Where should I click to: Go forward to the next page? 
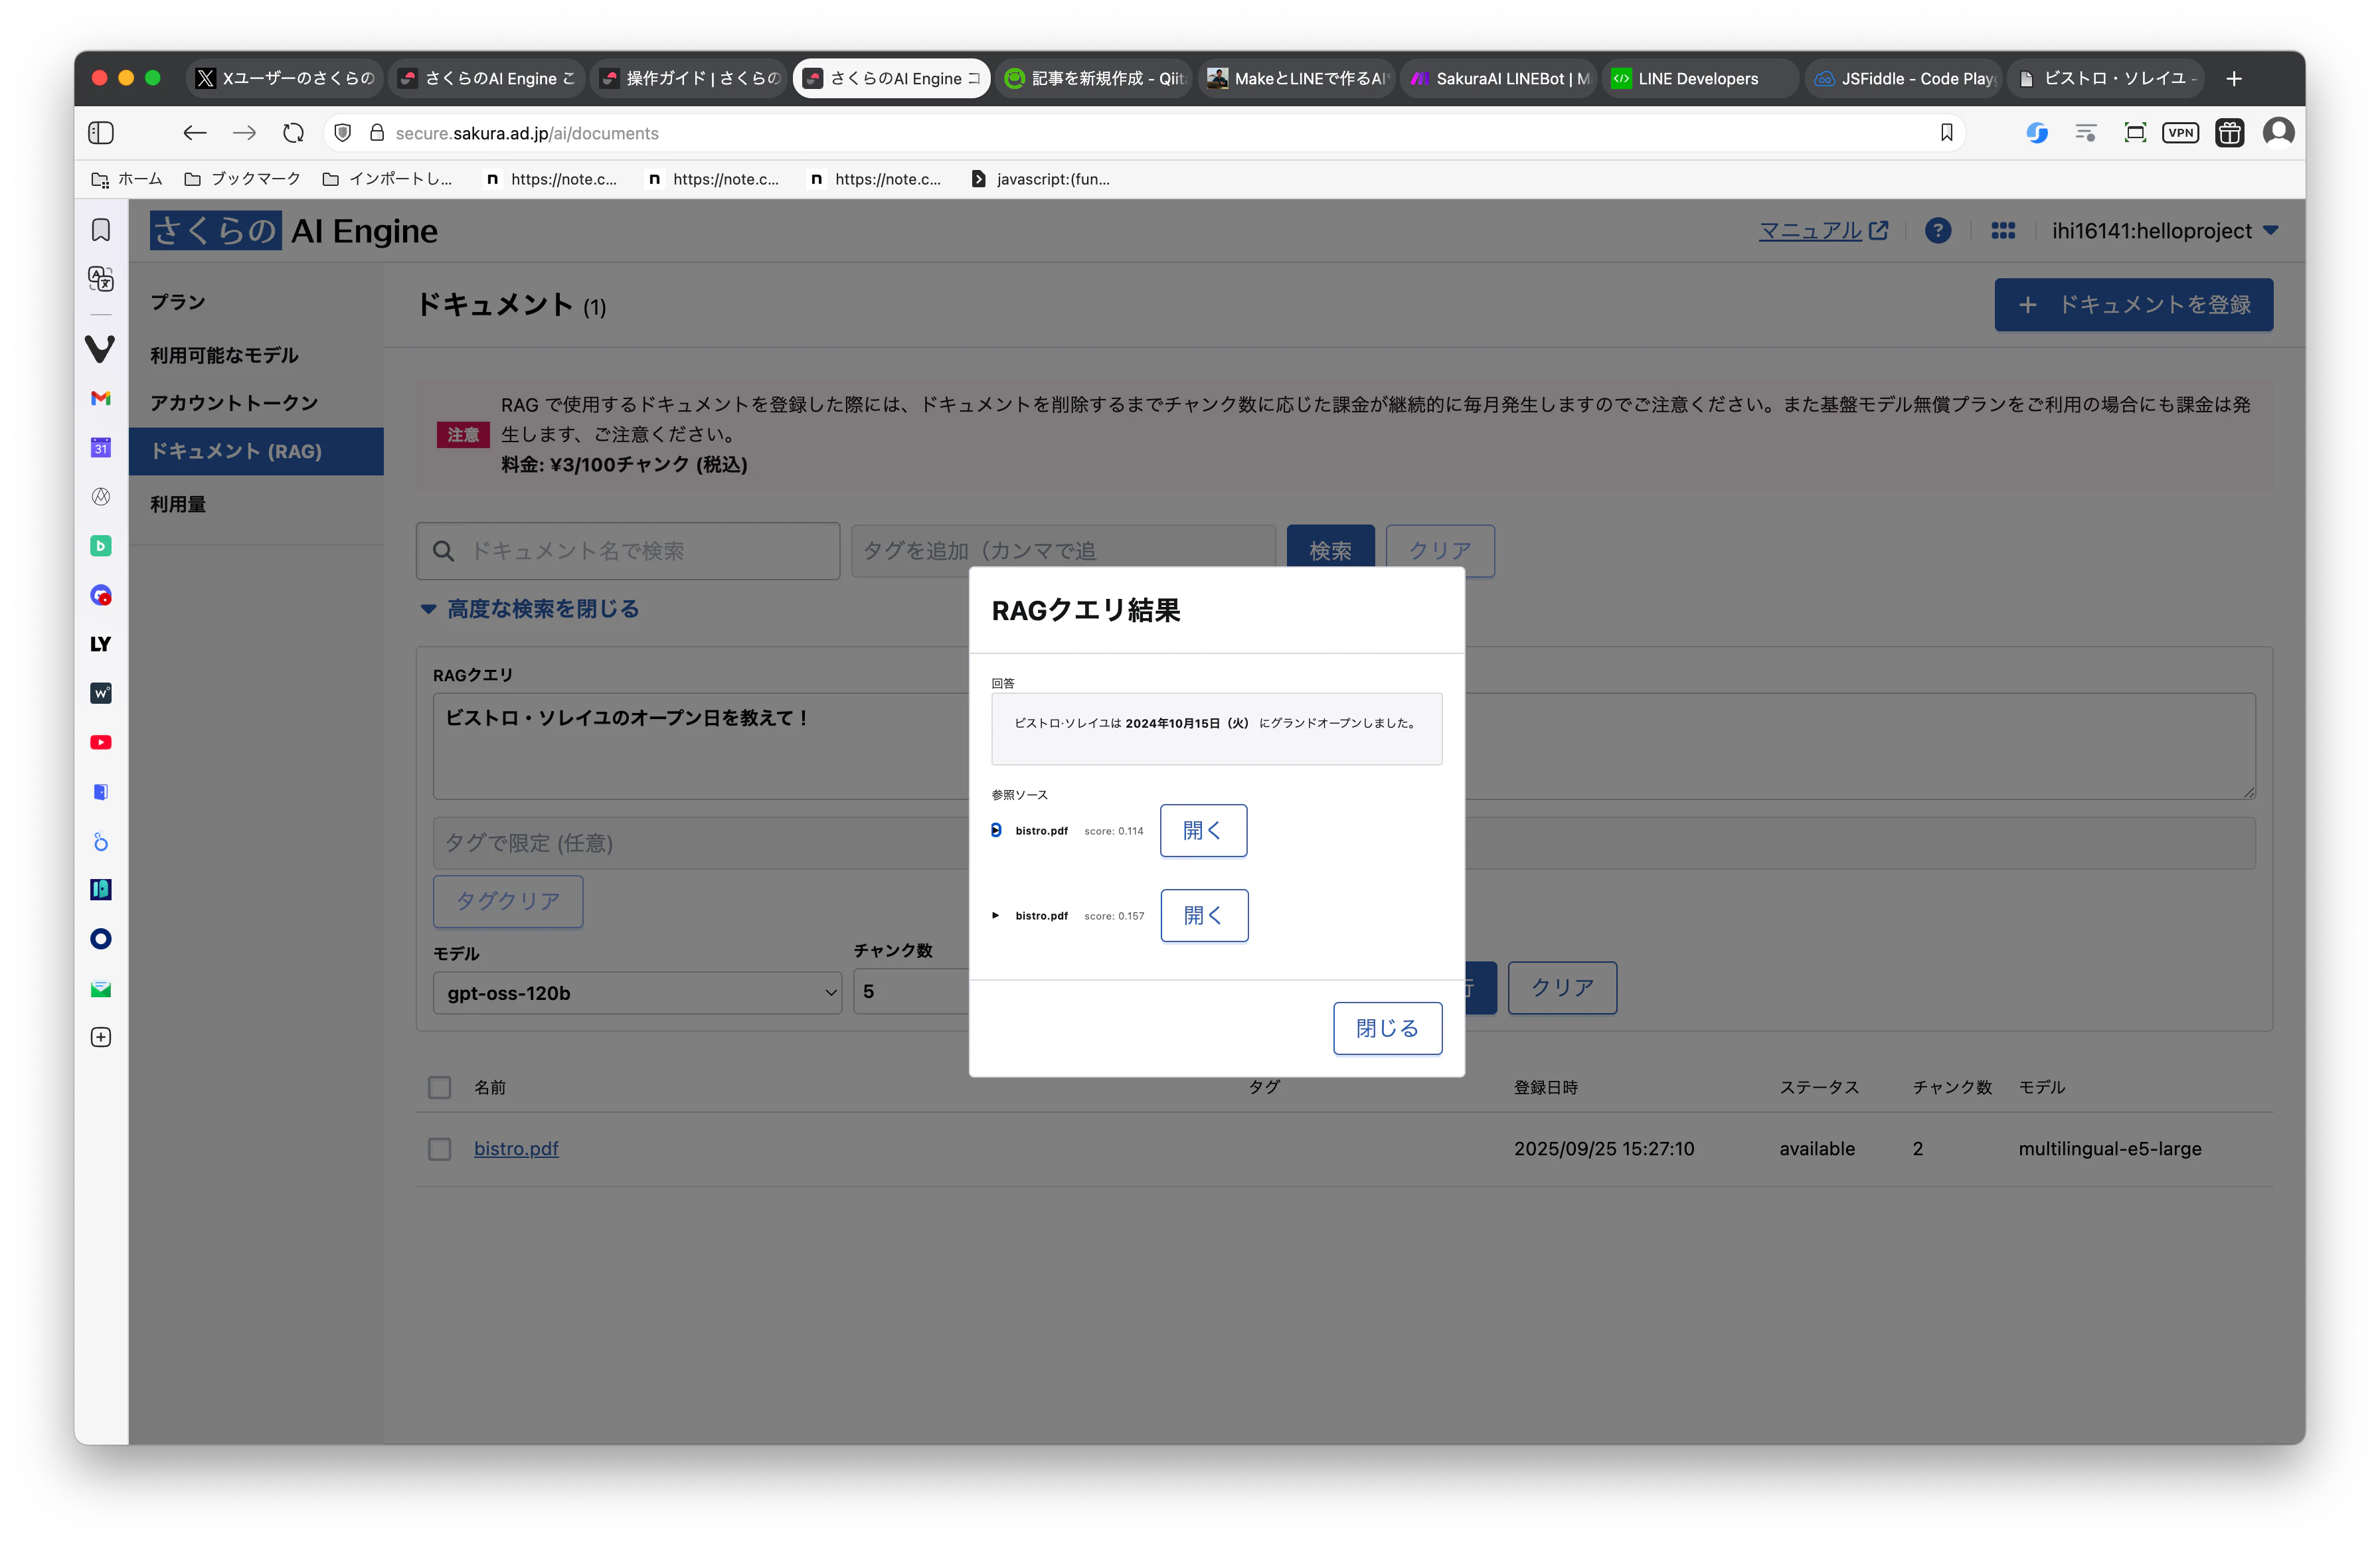(x=244, y=132)
